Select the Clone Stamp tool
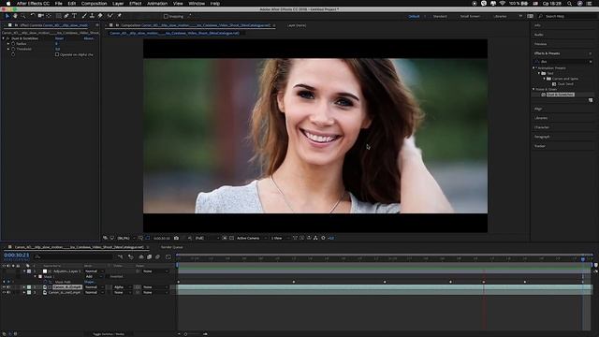Viewport: 599px width, 337px height. click(92, 16)
